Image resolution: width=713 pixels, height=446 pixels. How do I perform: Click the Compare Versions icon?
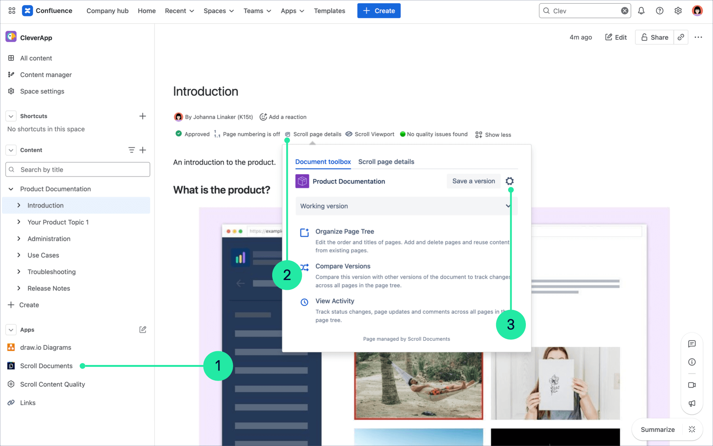tap(305, 267)
